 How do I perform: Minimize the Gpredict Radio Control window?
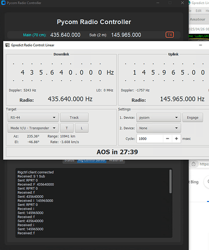200,45
